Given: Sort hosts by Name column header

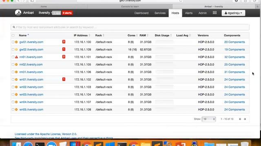Looking at the screenshot, I should (x=24, y=35).
